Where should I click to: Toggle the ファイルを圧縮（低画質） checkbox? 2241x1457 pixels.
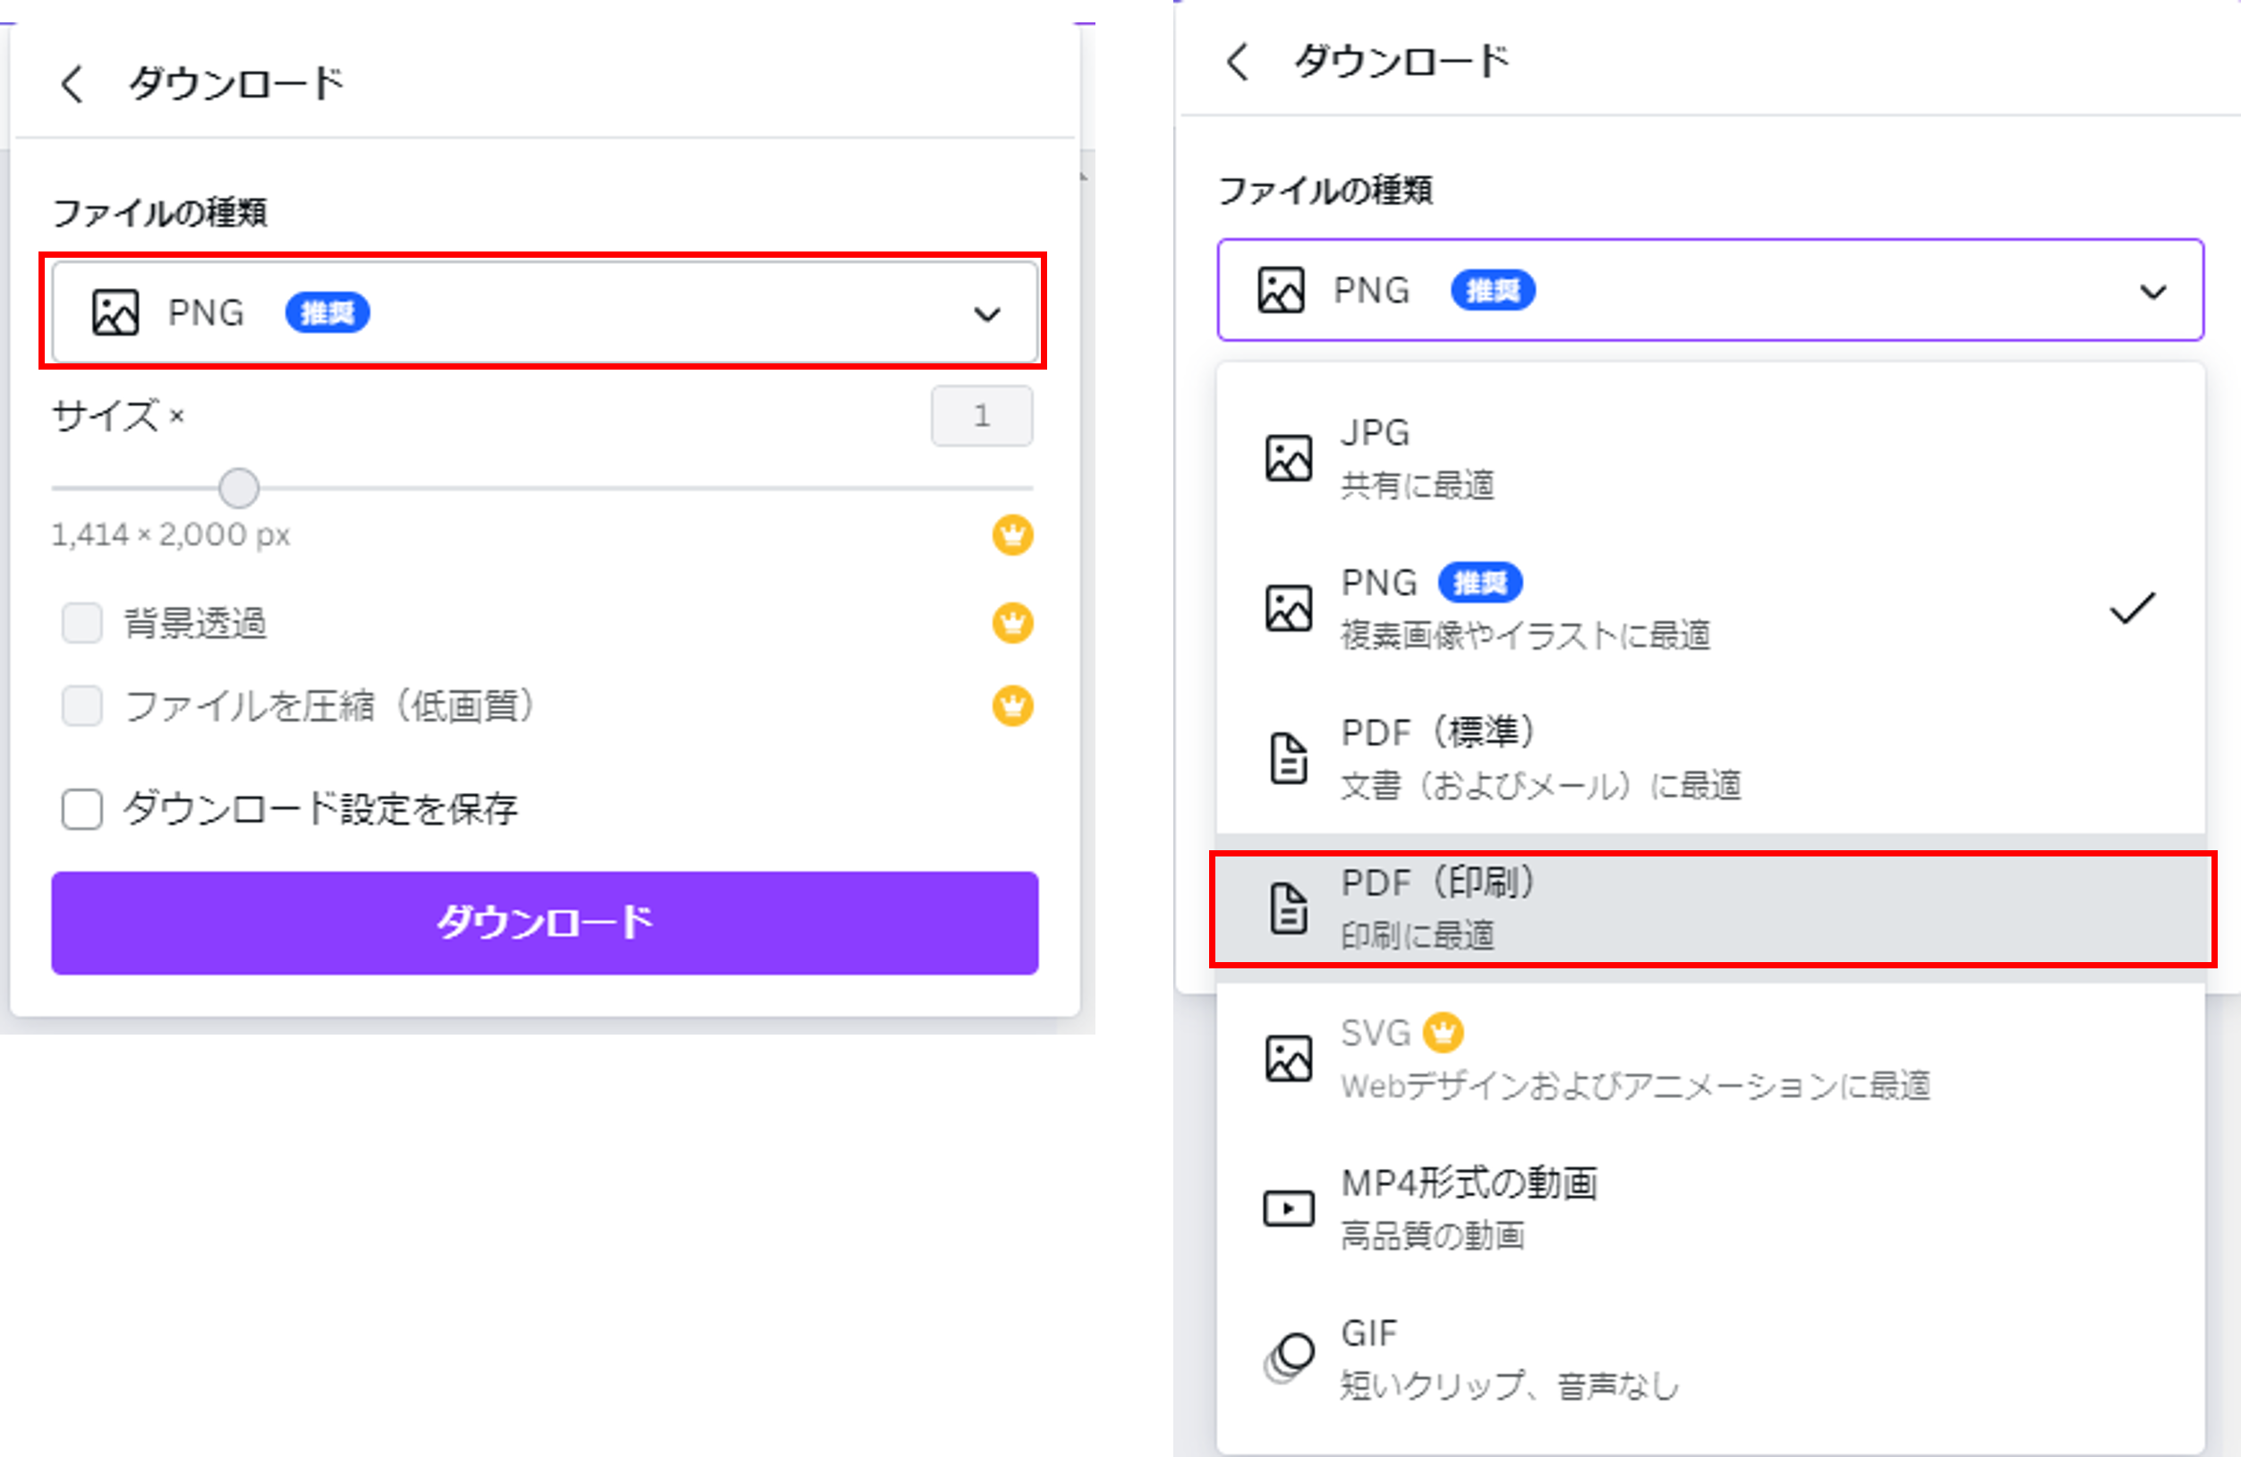pos(82,705)
